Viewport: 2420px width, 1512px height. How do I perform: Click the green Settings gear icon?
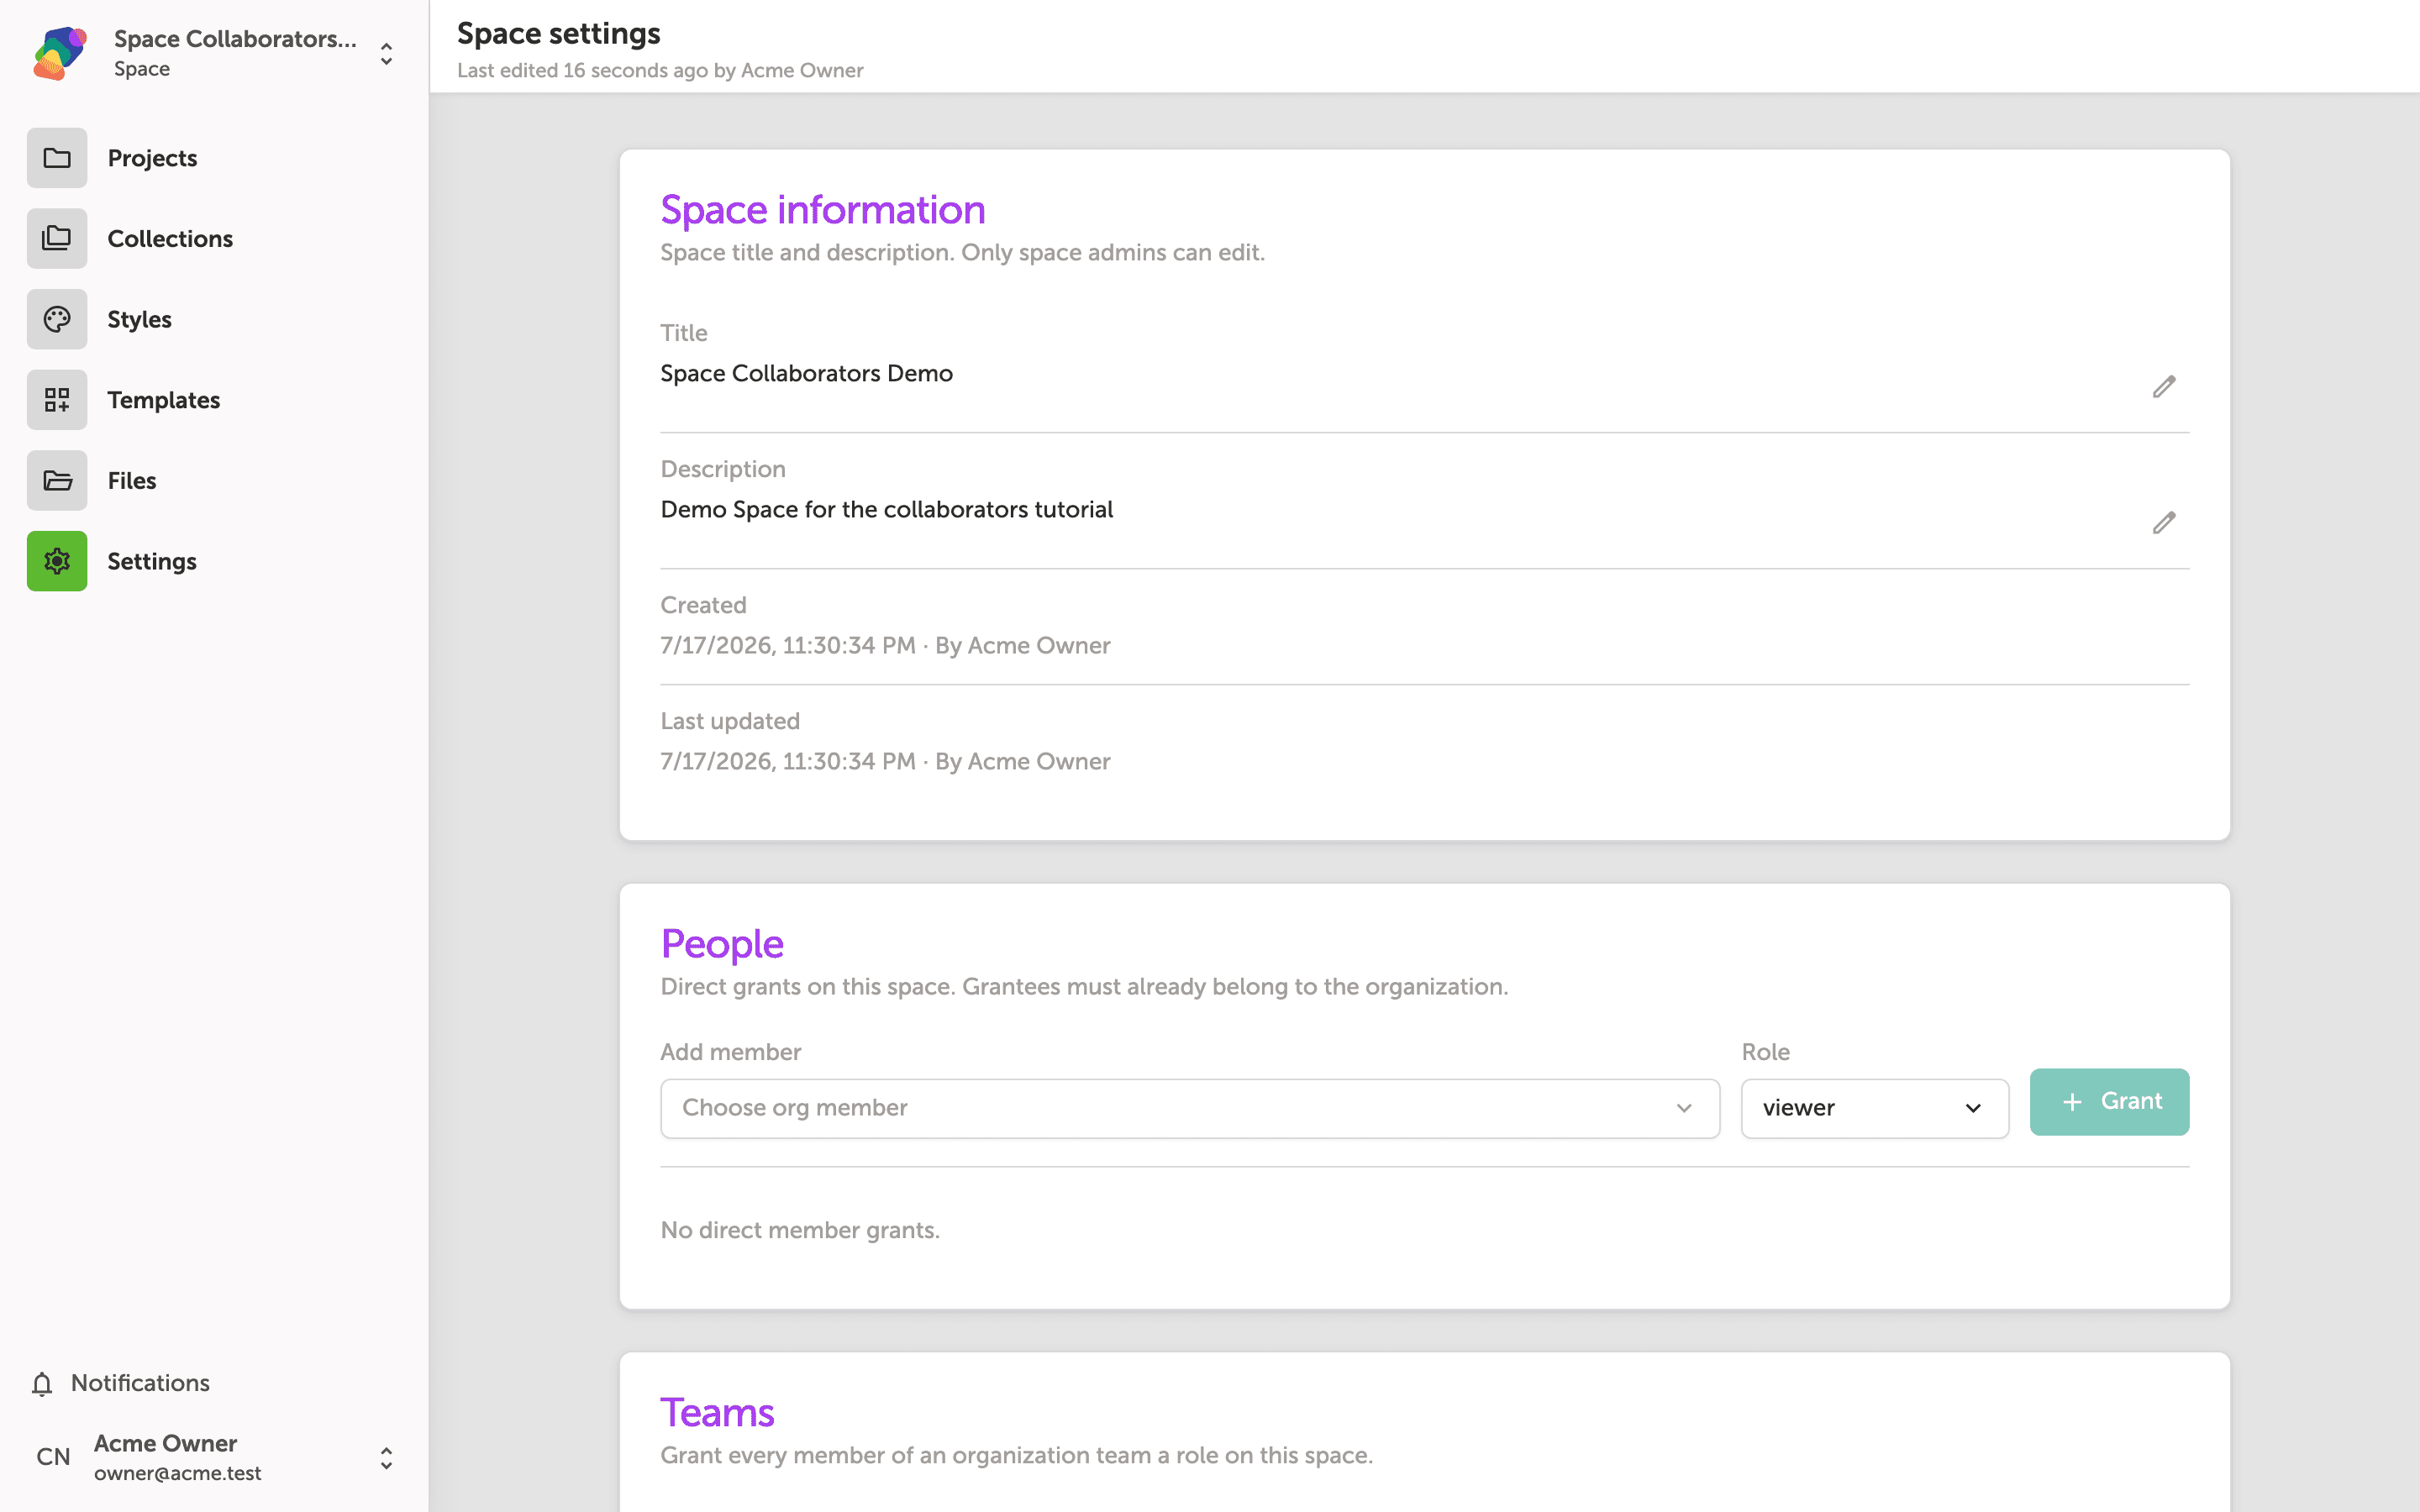pos(57,561)
